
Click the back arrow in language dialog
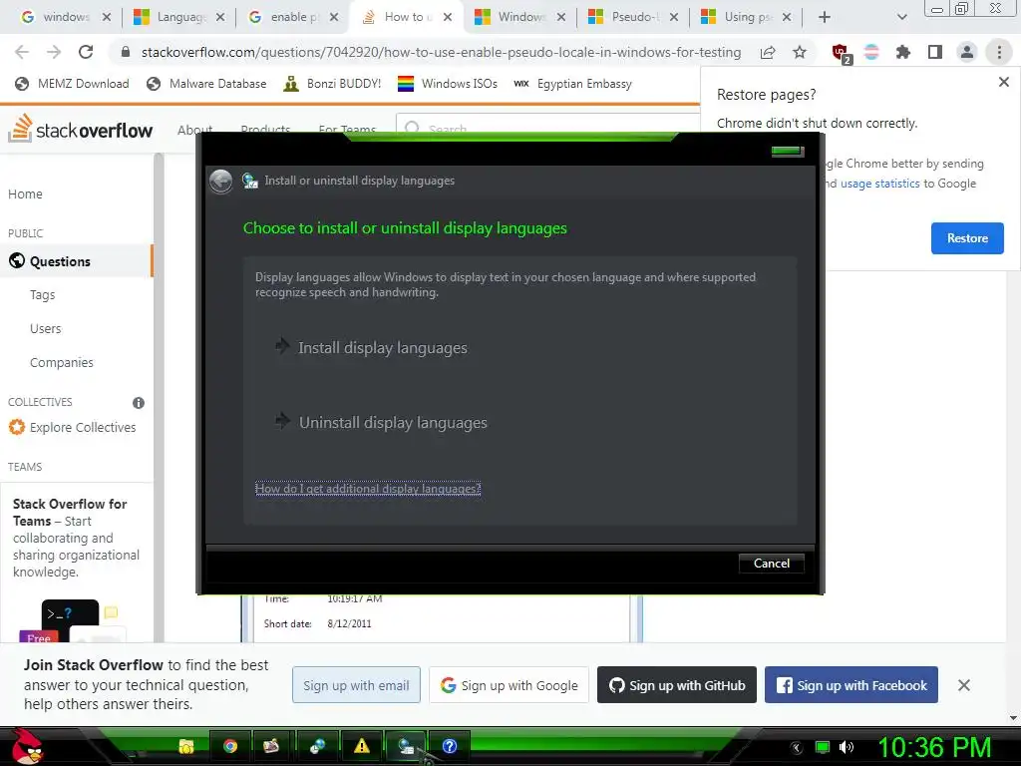[221, 182]
